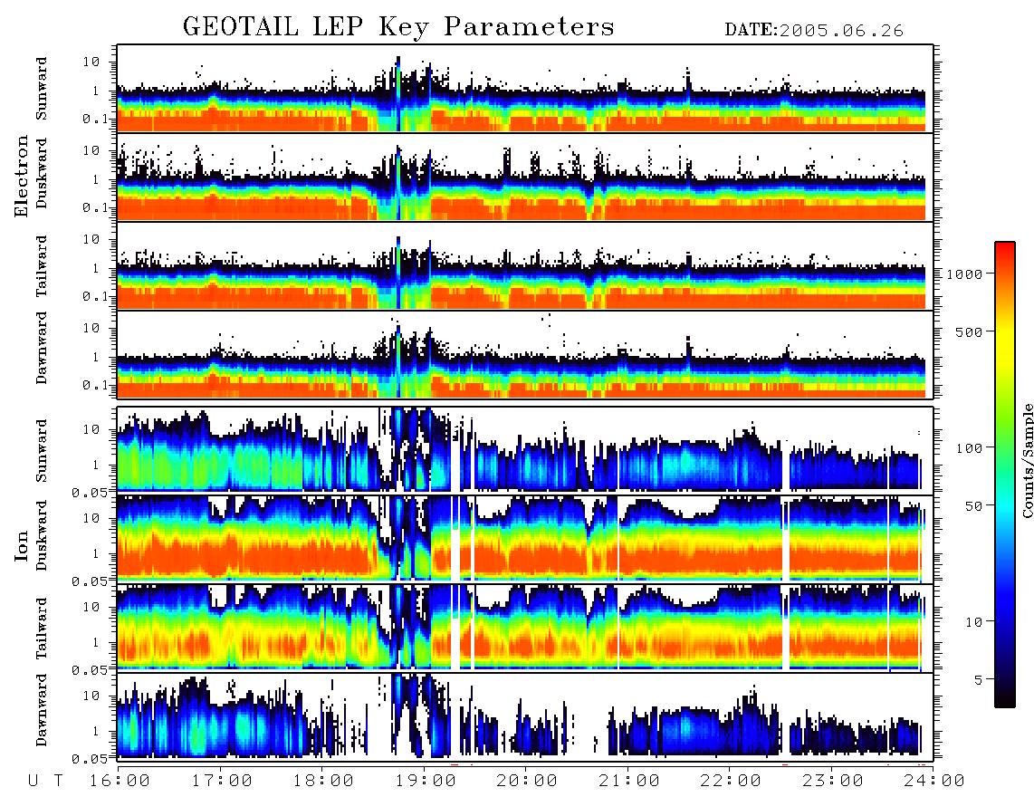Image resolution: width=1034 pixels, height=797 pixels.
Task: Select the 16:00 time tick label
Action: pos(120,781)
